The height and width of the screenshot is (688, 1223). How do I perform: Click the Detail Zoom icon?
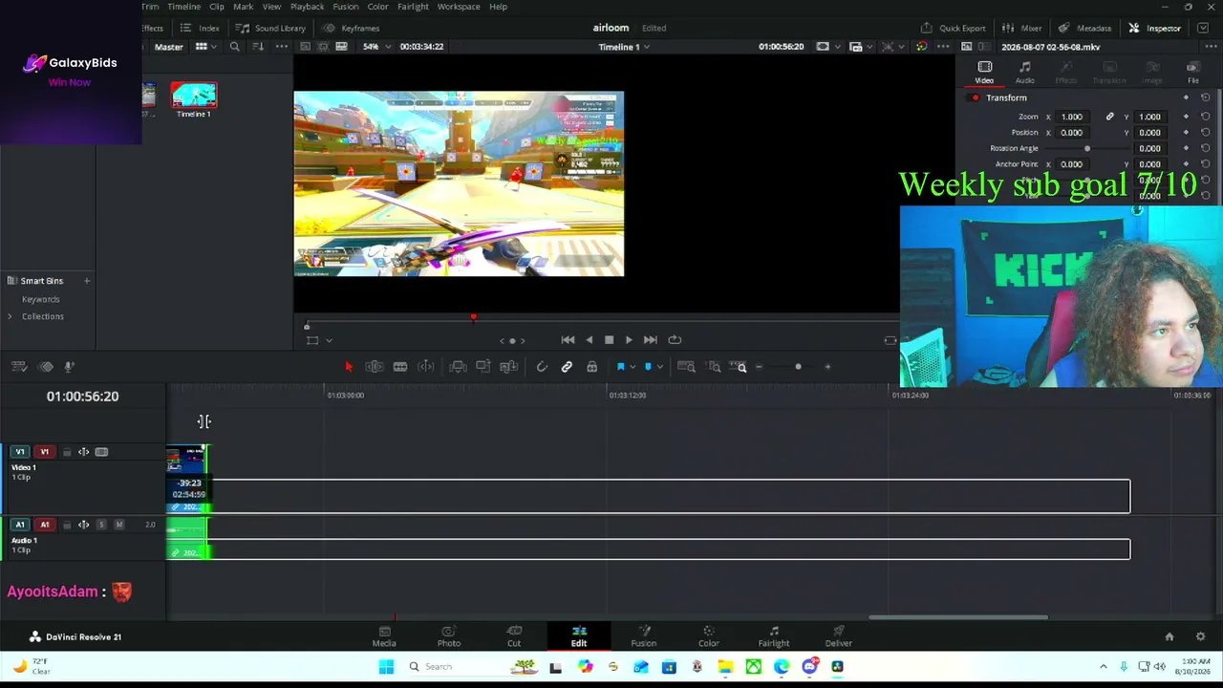click(715, 367)
